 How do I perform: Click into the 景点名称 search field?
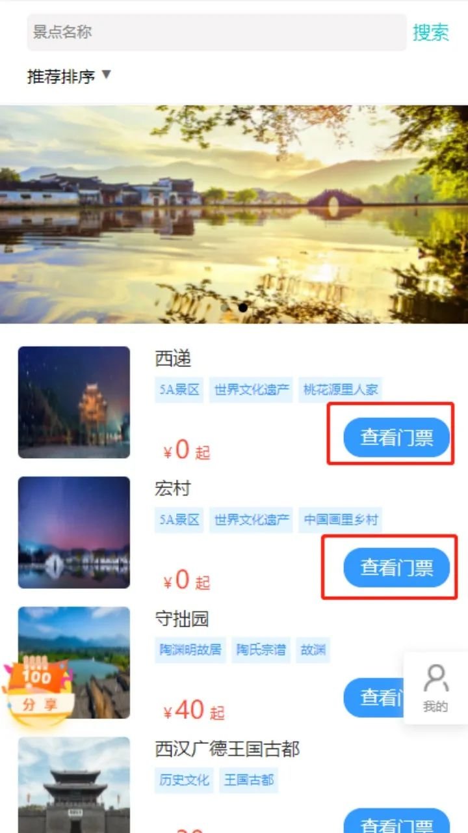pyautogui.click(x=216, y=33)
